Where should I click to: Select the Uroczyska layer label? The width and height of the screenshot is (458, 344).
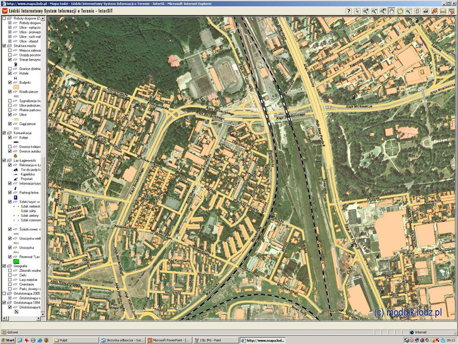27,247
